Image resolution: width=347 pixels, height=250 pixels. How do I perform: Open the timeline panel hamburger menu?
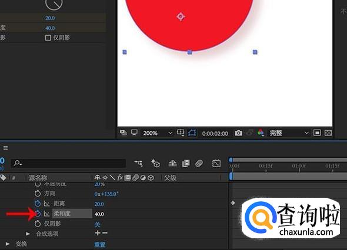(x=5, y=148)
